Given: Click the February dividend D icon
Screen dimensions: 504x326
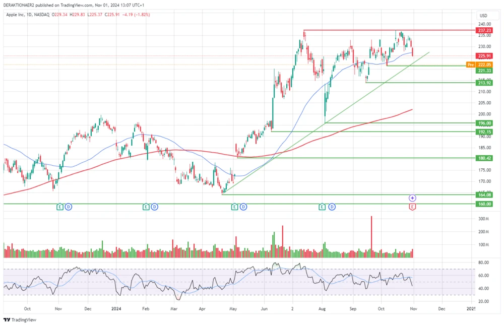Looking at the screenshot, I should pos(154,207).
